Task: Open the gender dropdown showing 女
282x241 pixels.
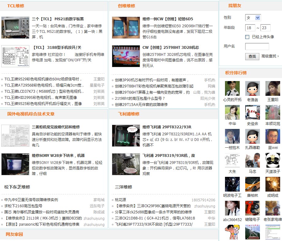Action: [x=253, y=17]
